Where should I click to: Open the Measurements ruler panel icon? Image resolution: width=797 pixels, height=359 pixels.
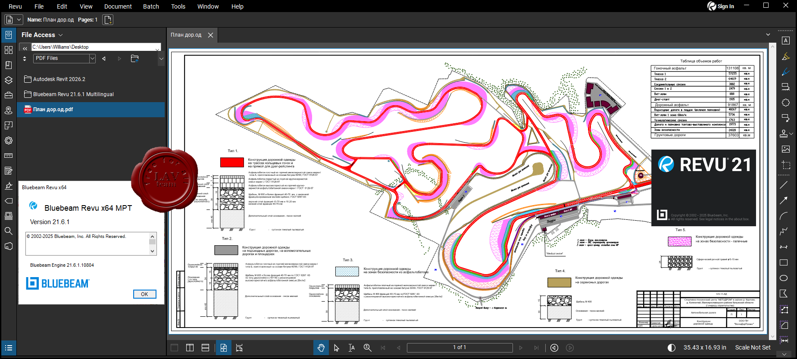click(x=8, y=156)
